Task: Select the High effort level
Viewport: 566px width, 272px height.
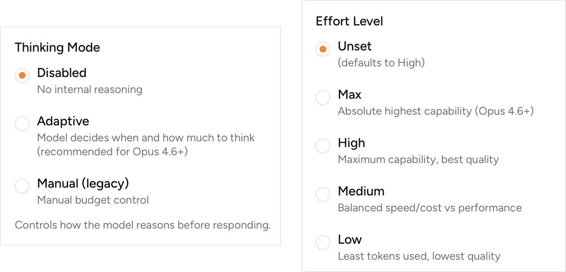Action: click(x=323, y=146)
